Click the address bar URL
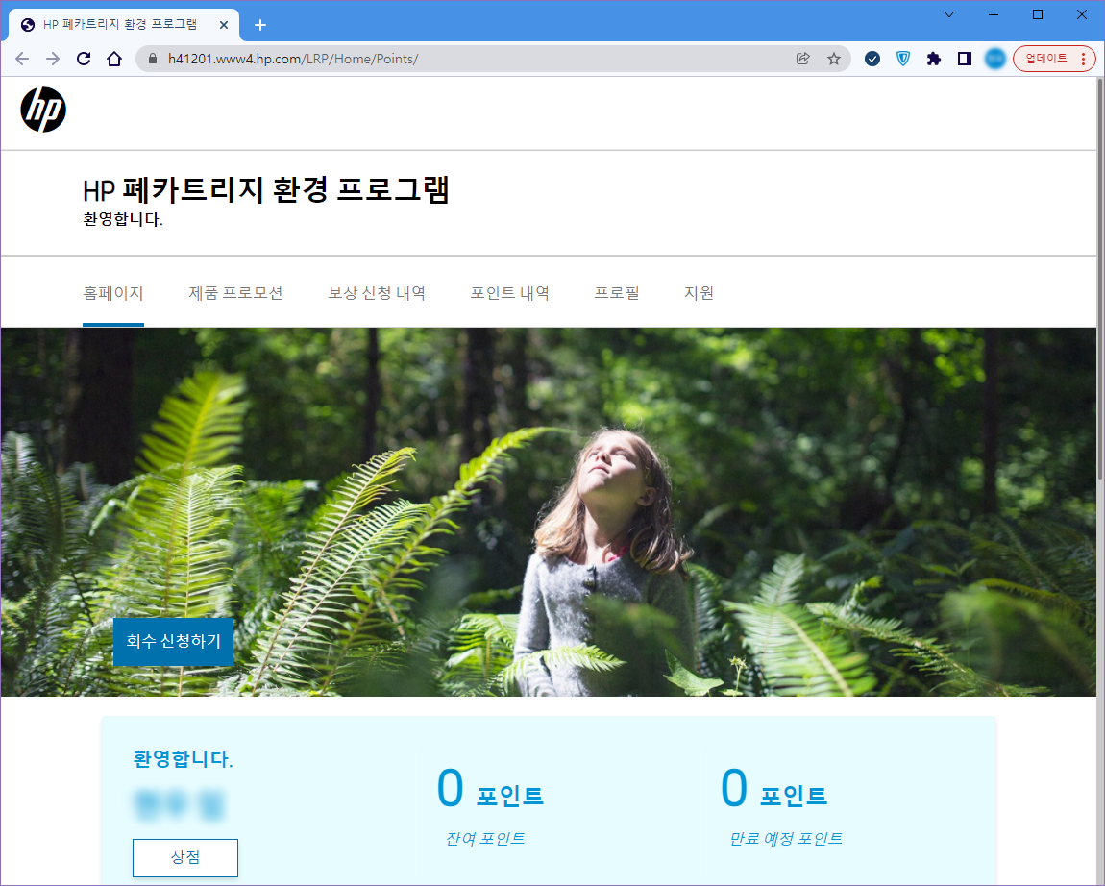The image size is (1105, 886). click(x=293, y=59)
